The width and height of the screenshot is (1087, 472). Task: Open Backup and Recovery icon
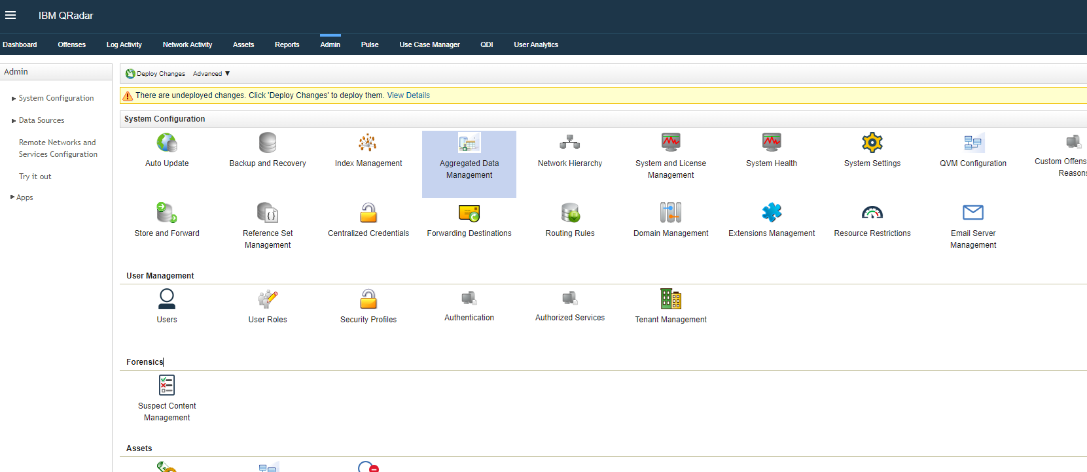click(x=268, y=143)
